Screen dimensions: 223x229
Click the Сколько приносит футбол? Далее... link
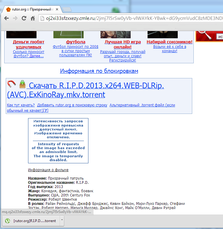click(28, 54)
